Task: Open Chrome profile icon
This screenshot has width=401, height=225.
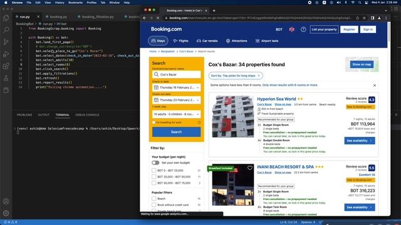Action: coord(379,18)
